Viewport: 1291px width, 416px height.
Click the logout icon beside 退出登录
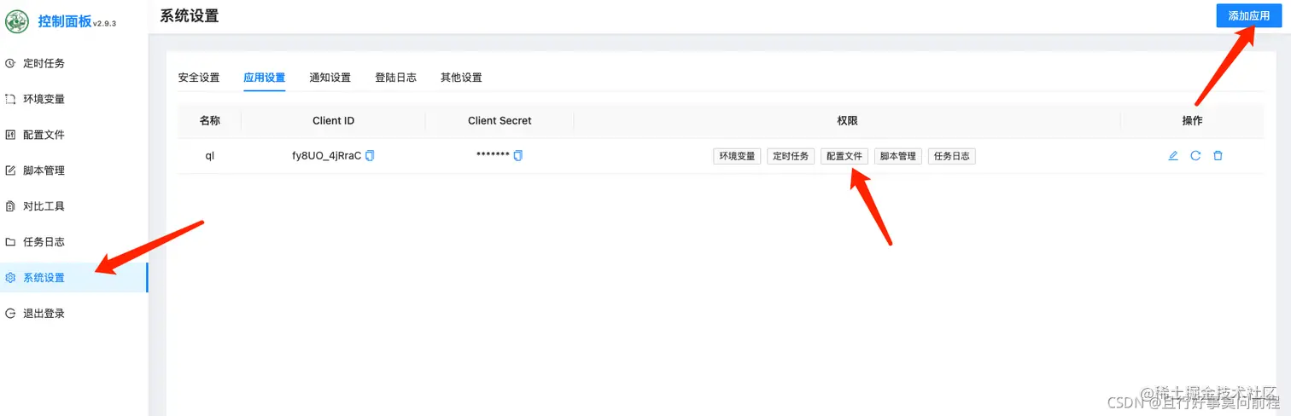click(x=10, y=314)
